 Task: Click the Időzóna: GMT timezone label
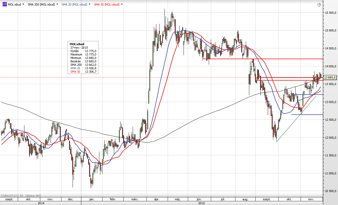[x=33, y=195]
